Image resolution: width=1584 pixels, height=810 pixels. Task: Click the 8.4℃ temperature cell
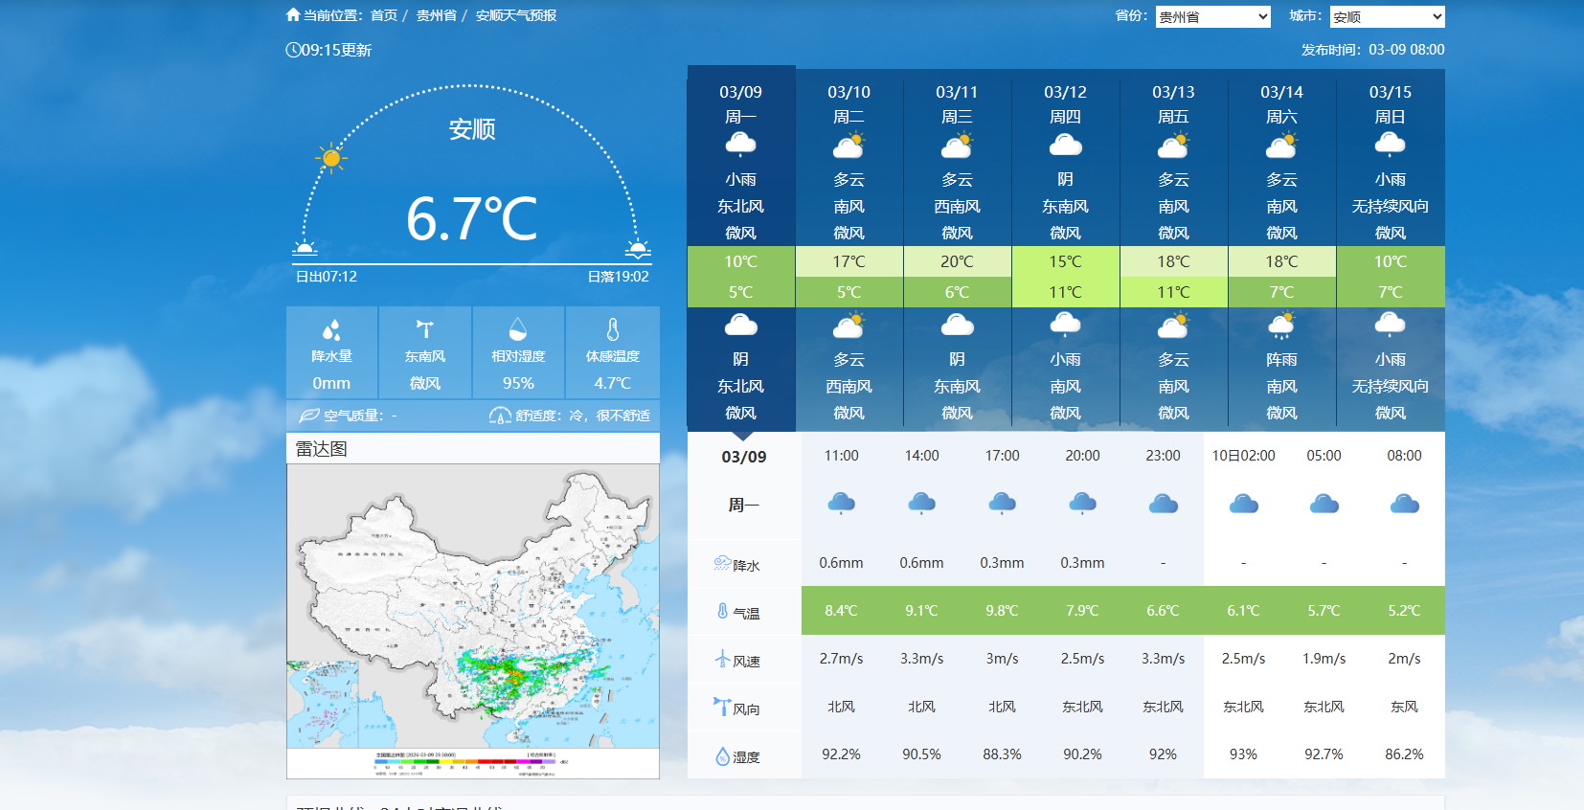pyautogui.click(x=841, y=611)
